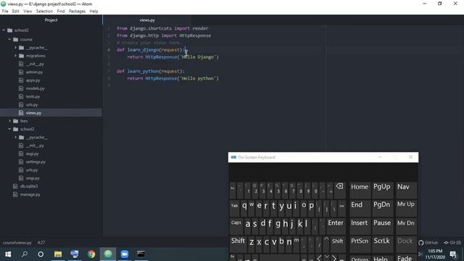Screen dimensions: 464x261
Task: Open taskbar search magnifier
Action: (25, 254)
